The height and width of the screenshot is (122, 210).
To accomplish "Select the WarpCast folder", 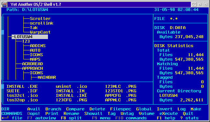I will [x=40, y=32].
